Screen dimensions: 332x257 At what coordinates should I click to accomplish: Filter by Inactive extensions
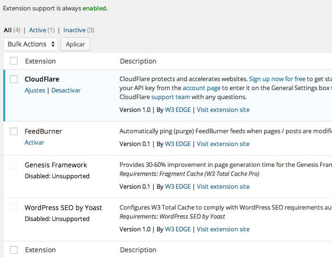tap(74, 30)
